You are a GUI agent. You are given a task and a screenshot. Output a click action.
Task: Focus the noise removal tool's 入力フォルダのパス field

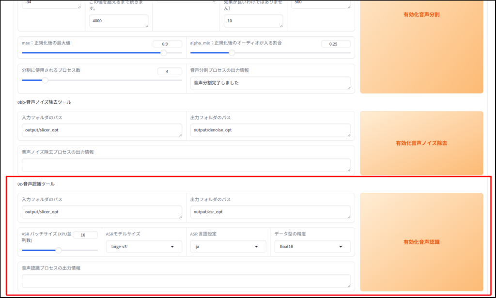[102, 130]
